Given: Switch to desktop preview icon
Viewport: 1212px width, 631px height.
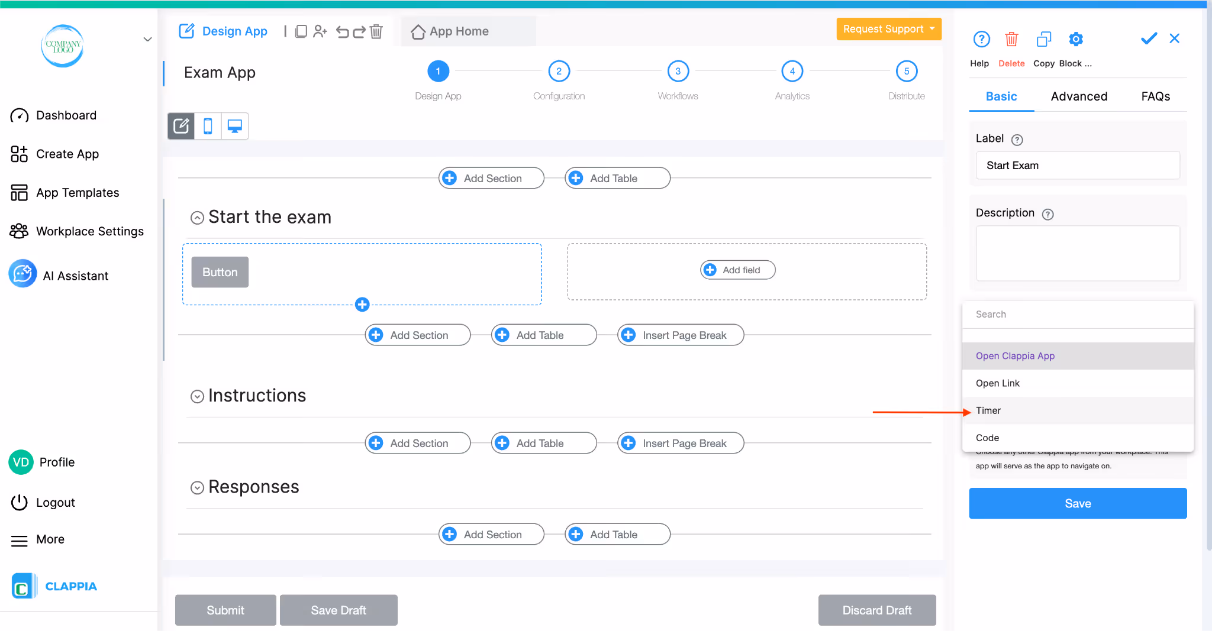Looking at the screenshot, I should (235, 126).
